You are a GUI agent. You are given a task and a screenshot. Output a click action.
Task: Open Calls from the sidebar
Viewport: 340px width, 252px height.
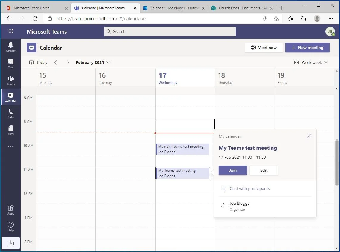pos(11,114)
